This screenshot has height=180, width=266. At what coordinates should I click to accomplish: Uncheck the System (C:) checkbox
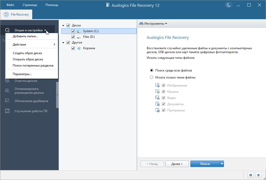(x=73, y=31)
